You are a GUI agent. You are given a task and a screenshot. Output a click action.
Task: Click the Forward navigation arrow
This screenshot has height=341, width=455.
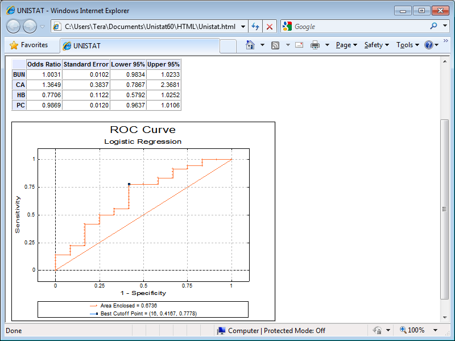tap(30, 27)
